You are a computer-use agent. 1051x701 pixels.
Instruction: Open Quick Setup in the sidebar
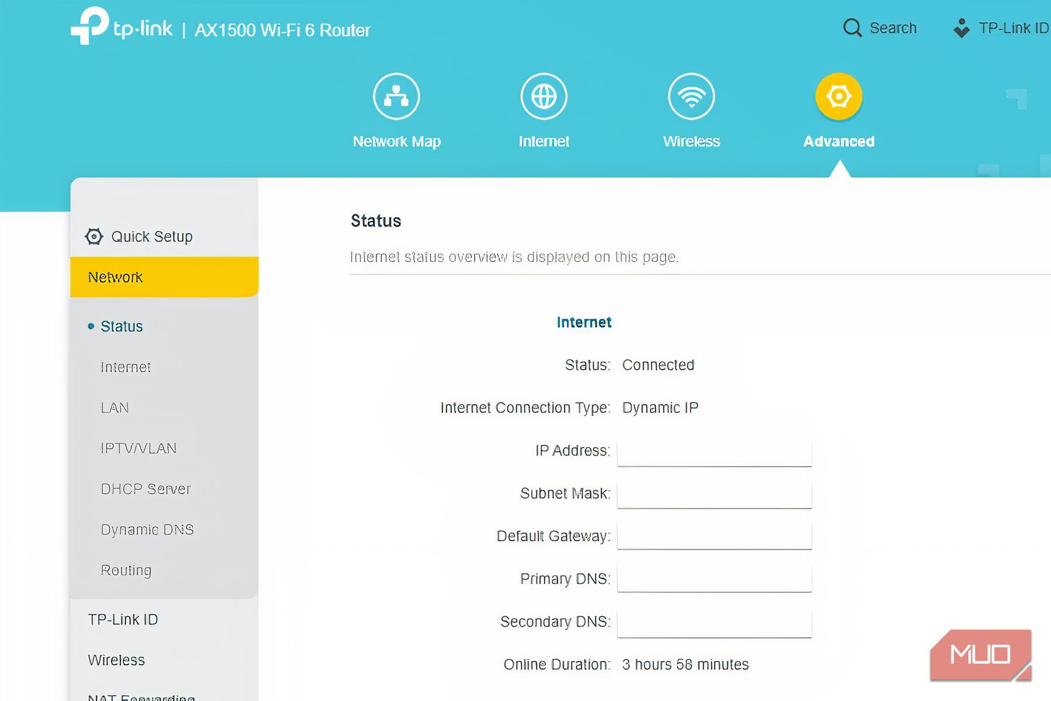pos(152,237)
